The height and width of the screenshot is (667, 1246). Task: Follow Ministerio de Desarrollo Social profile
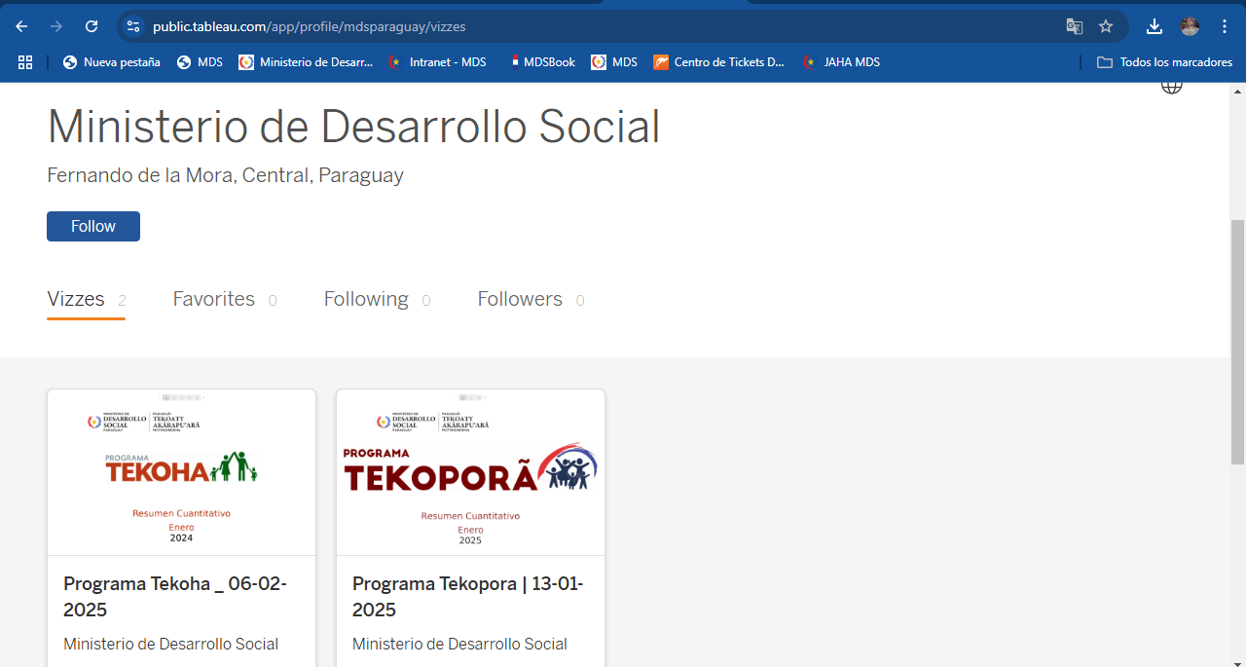(93, 226)
